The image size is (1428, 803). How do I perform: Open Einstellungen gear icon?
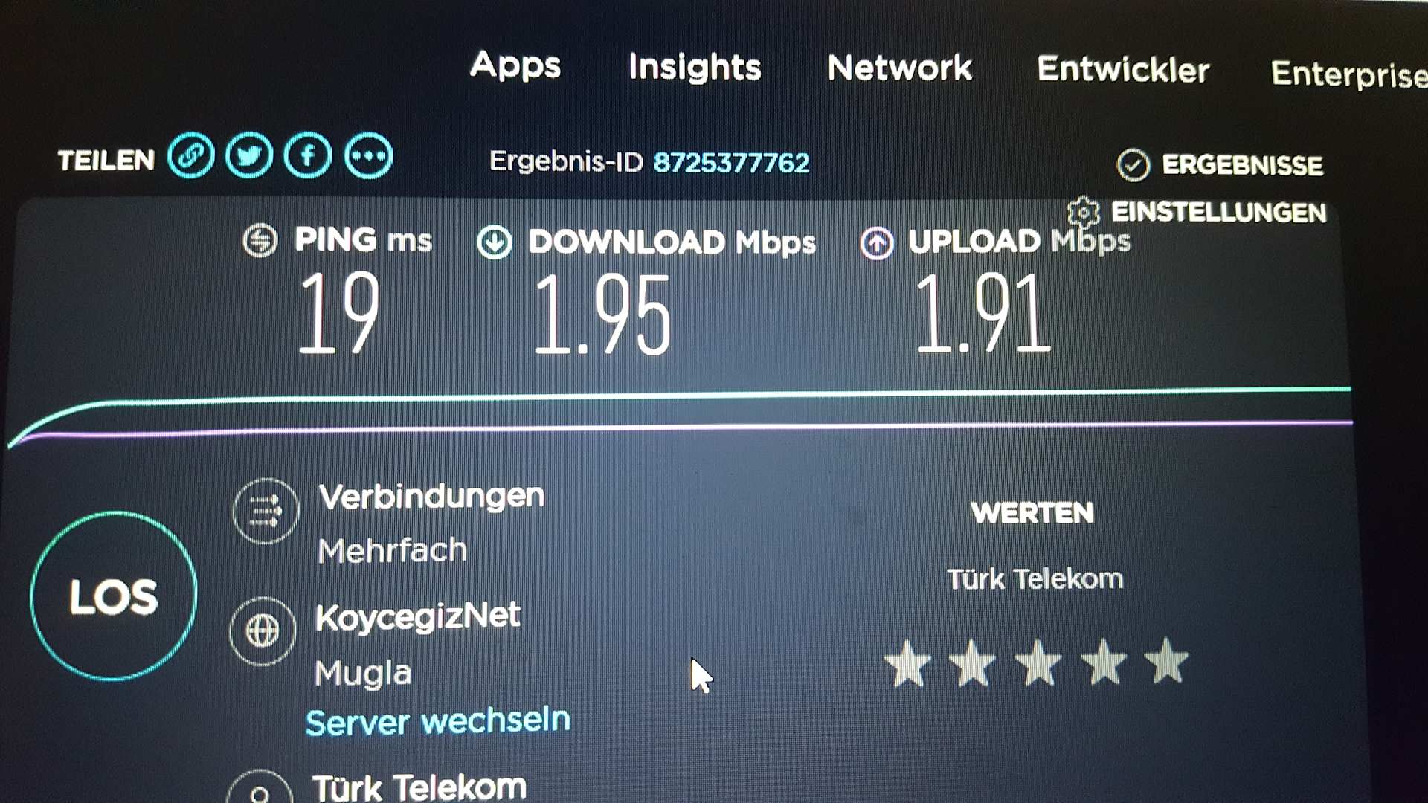[x=1084, y=213]
